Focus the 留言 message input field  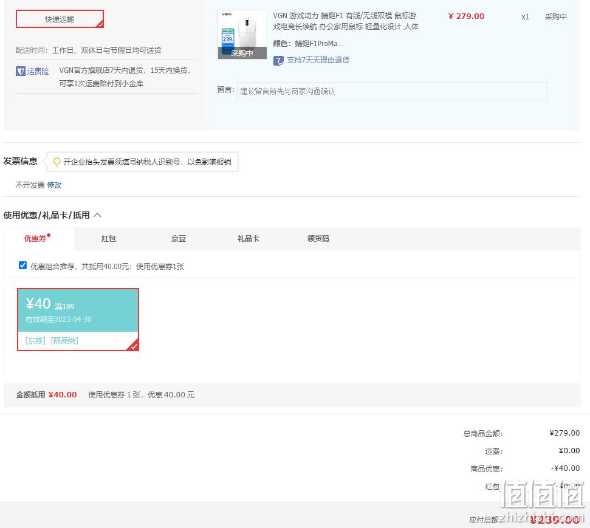point(392,91)
